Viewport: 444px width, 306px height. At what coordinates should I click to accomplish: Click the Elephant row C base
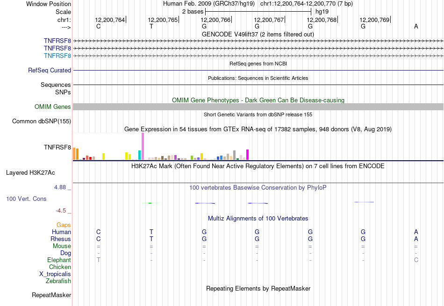(416, 260)
